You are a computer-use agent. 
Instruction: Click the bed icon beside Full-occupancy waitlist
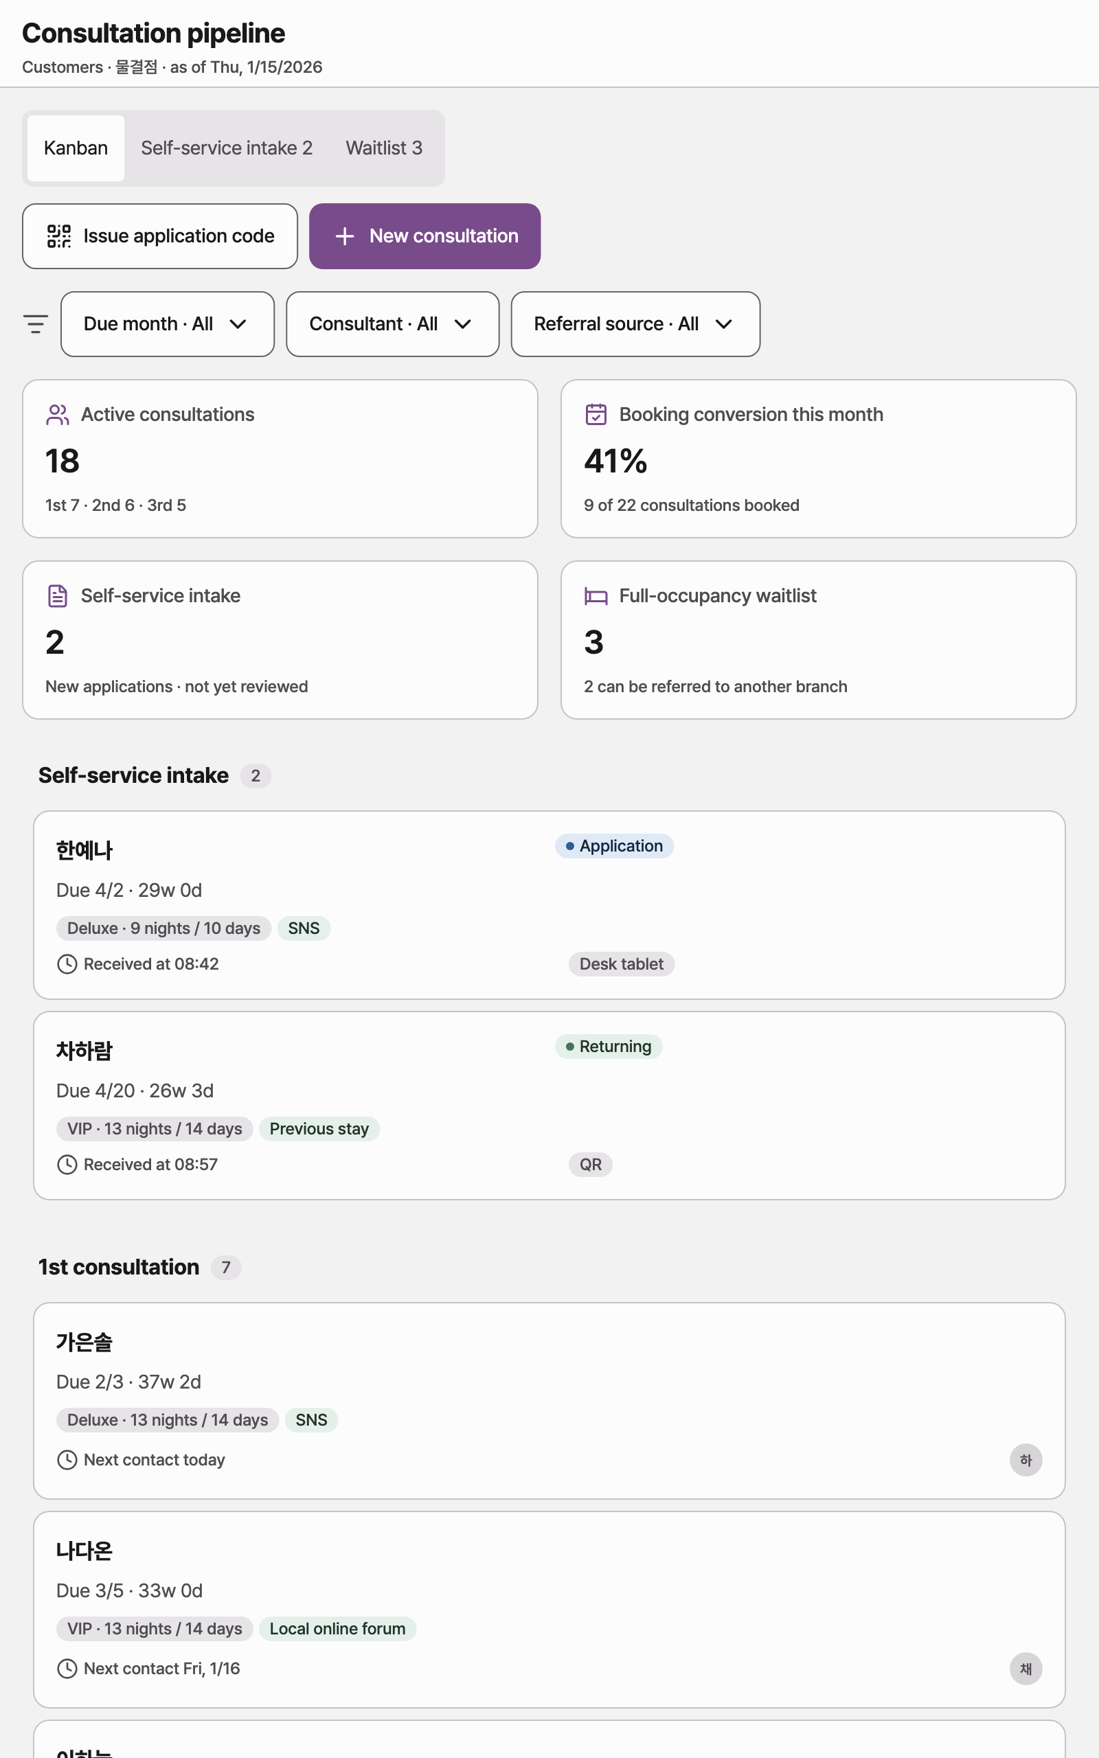(x=596, y=595)
